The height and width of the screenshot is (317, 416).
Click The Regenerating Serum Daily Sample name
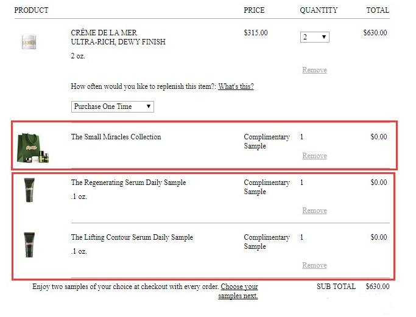(x=129, y=183)
